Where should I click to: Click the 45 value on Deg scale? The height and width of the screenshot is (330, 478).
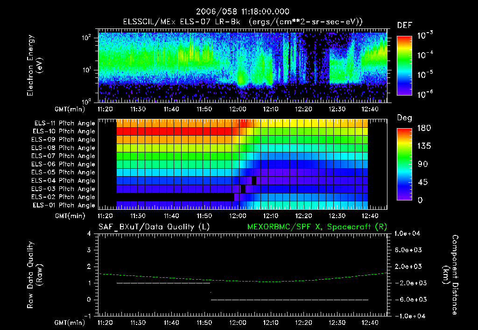point(423,182)
